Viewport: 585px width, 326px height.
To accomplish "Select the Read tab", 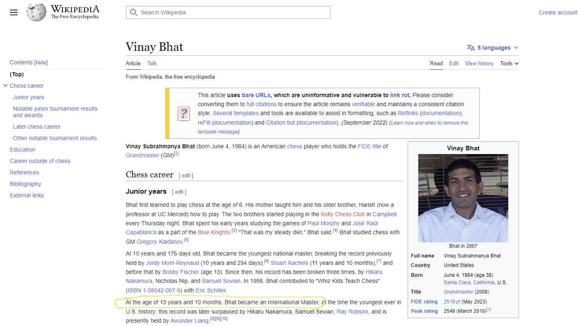I will (x=436, y=63).
